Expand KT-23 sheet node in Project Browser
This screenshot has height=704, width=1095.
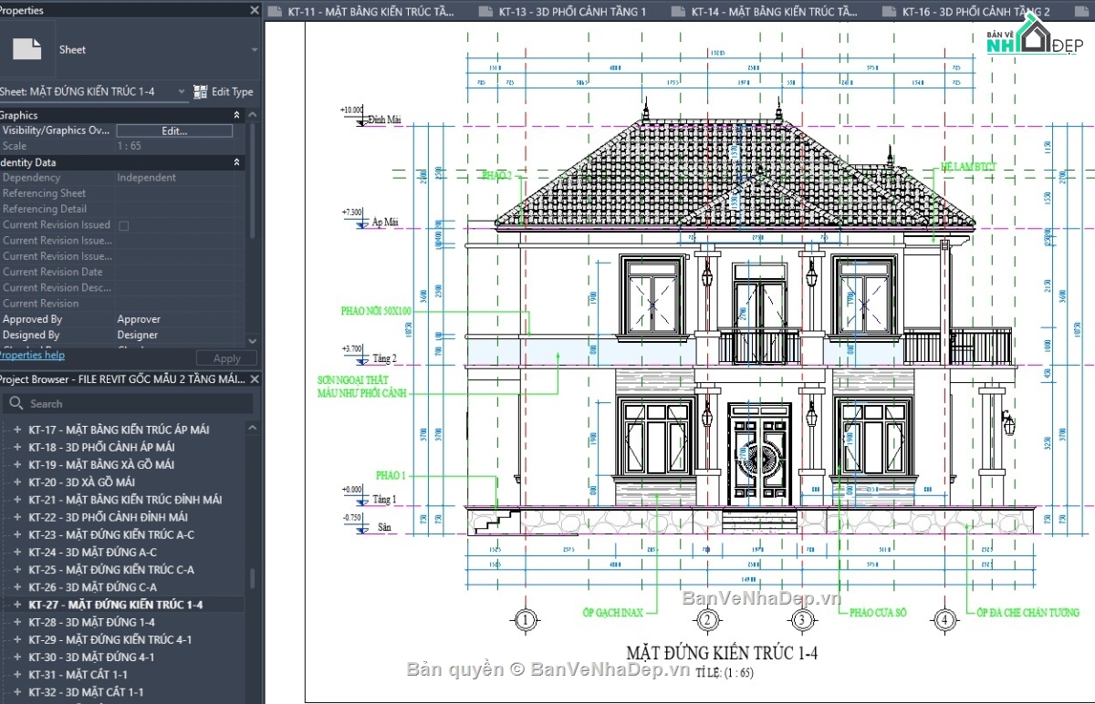(x=16, y=534)
